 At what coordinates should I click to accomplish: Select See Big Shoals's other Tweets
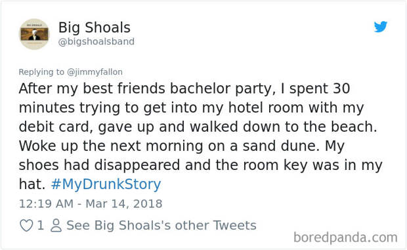[x=161, y=225]
